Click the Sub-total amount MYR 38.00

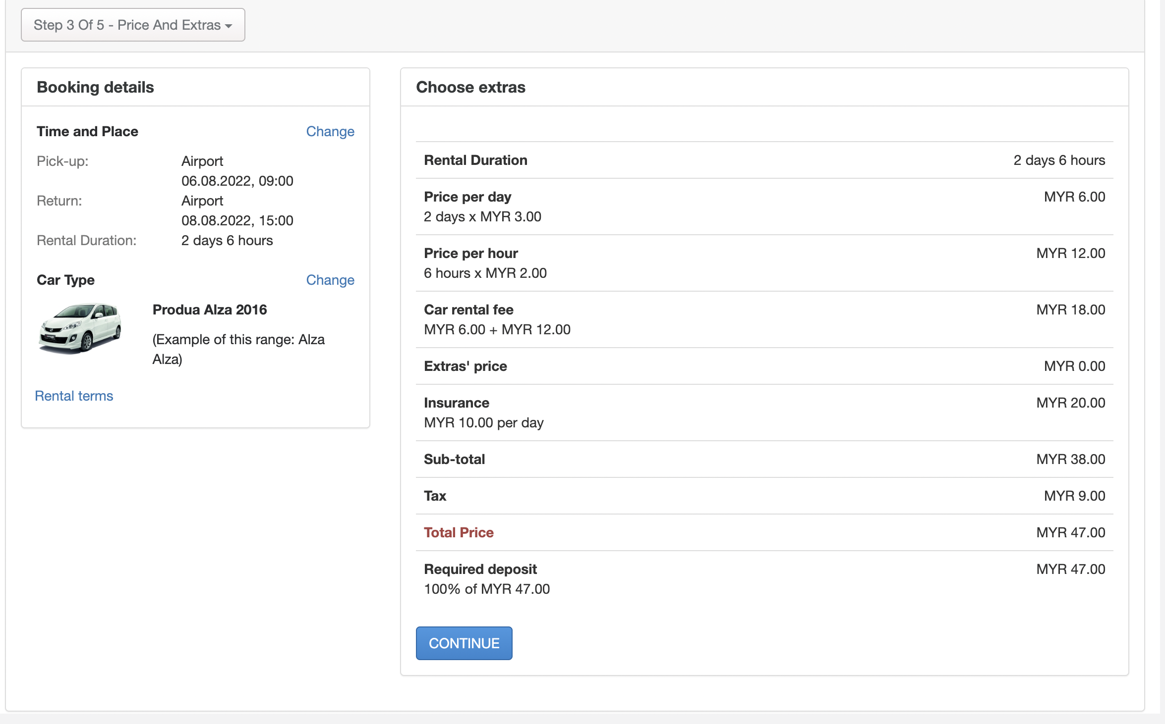(1070, 459)
